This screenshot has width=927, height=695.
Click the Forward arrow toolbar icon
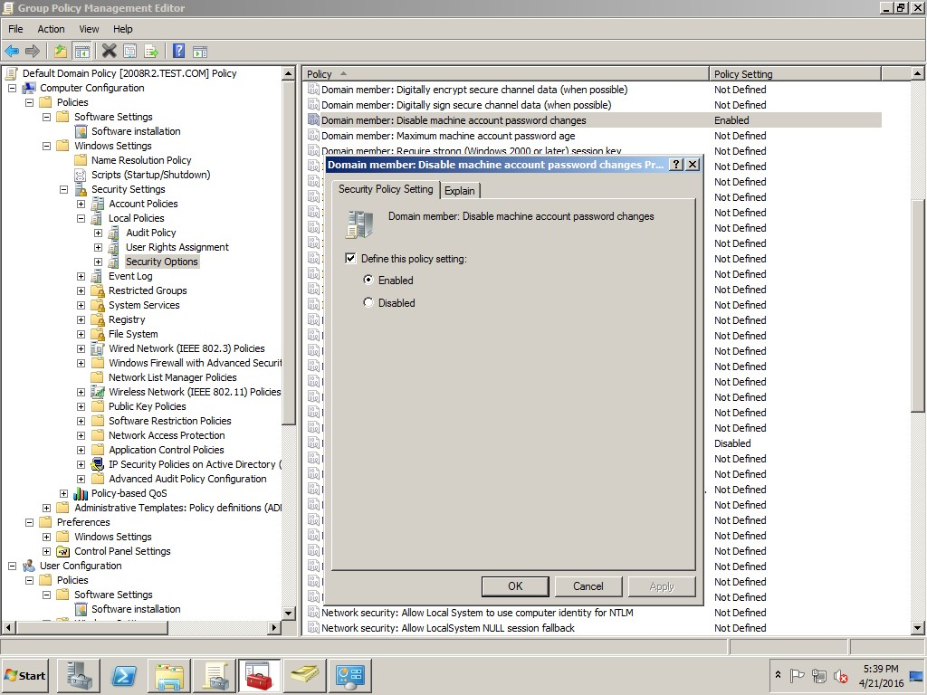[33, 52]
